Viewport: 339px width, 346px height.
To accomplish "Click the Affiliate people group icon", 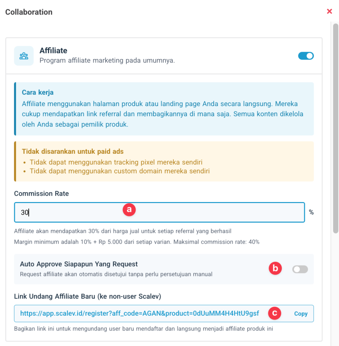I will tap(24, 56).
